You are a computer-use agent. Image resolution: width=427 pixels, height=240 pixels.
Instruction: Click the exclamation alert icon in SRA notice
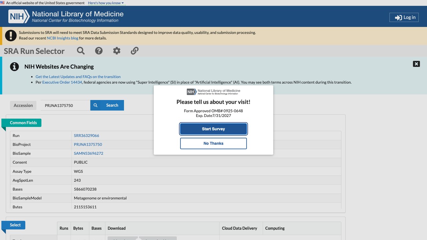11,35
